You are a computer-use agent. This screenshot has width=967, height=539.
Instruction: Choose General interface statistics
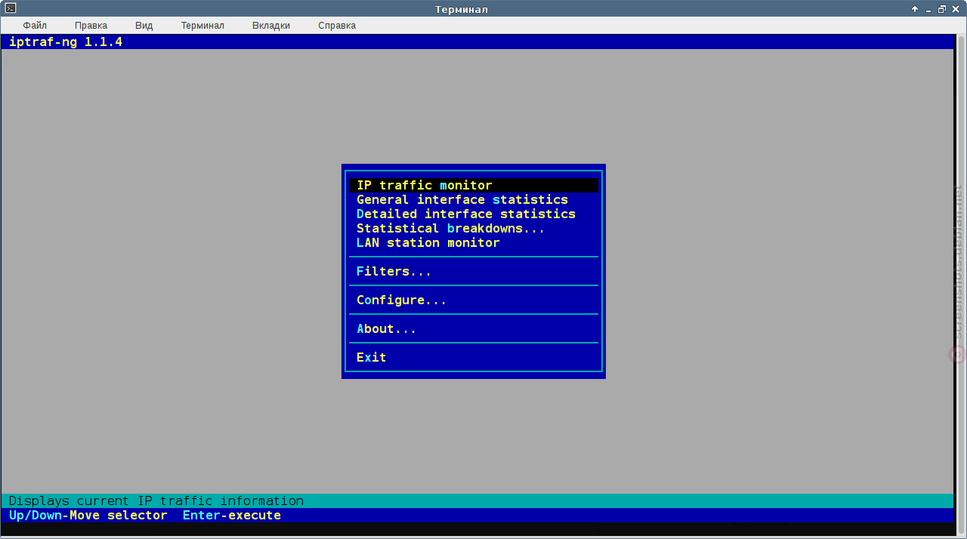[x=474, y=199]
